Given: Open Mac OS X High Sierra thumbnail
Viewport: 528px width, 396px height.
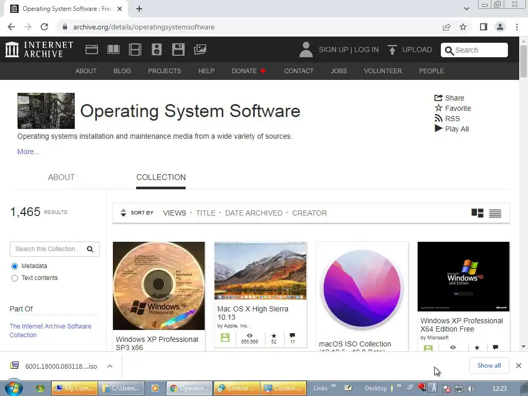Looking at the screenshot, I should [260, 271].
